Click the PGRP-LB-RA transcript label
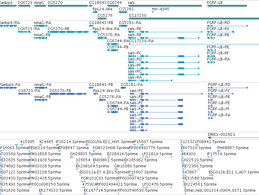 pyautogui.click(x=218, y=59)
